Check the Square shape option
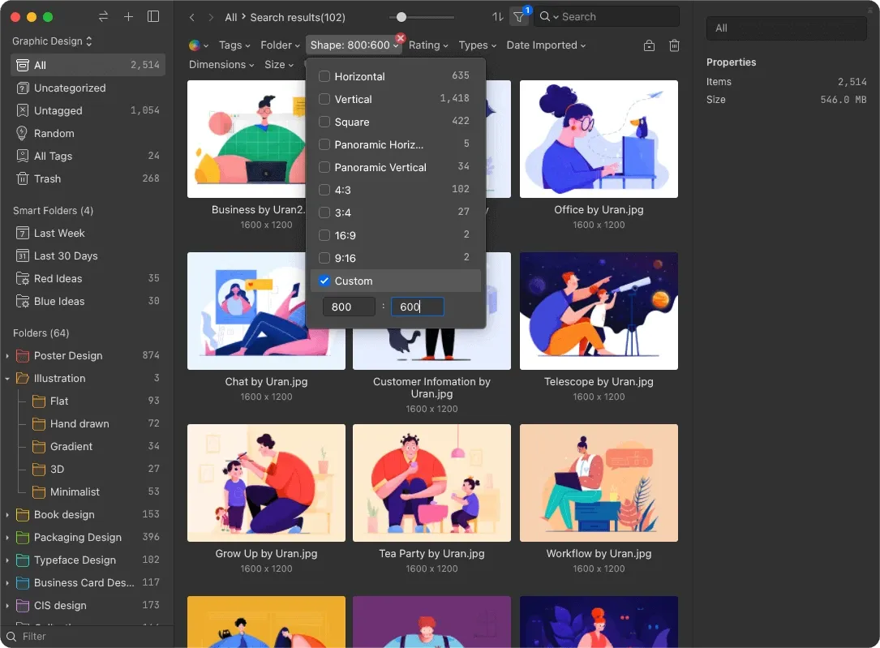The image size is (880, 648). click(x=324, y=122)
